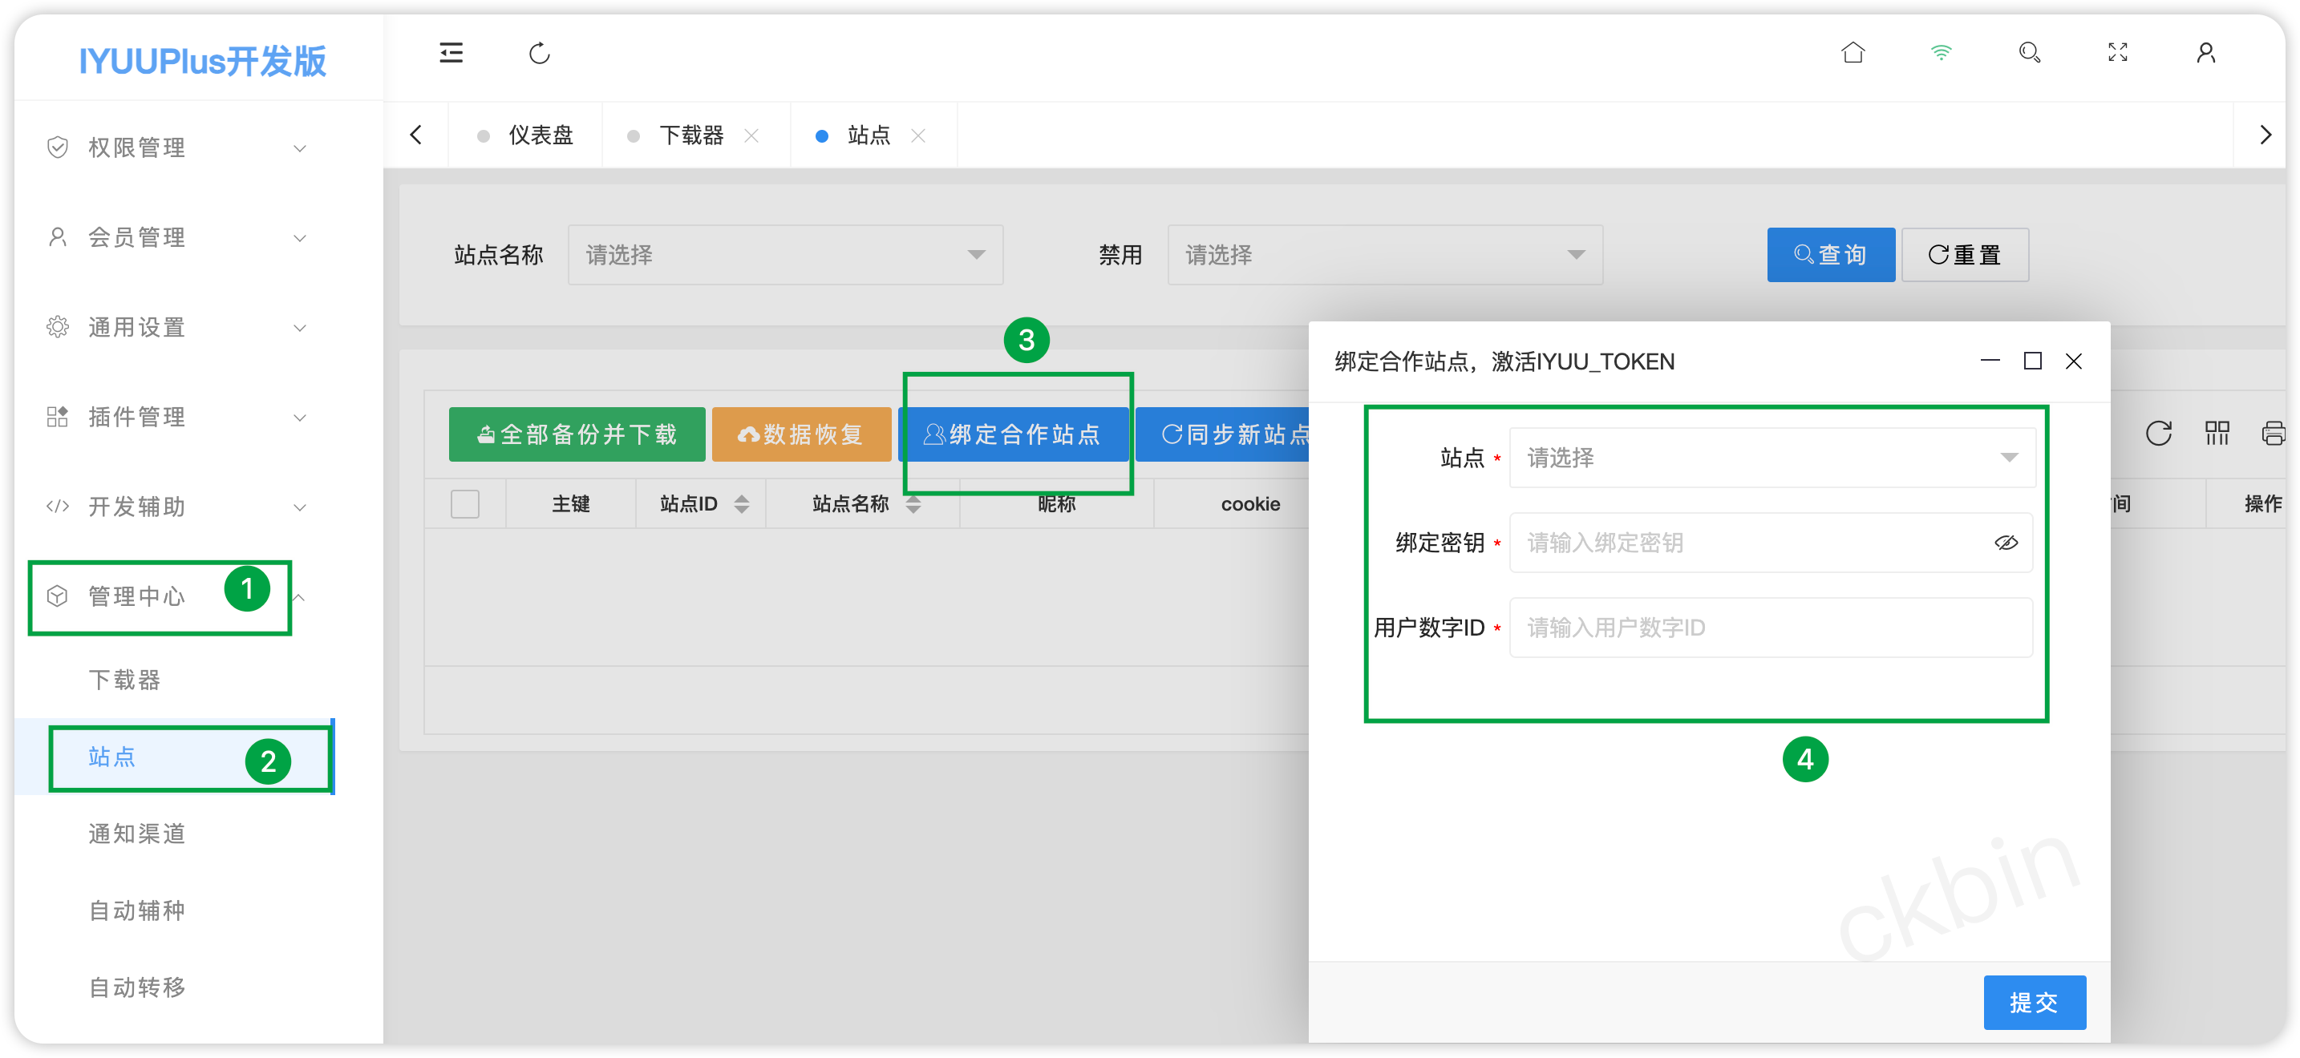Open 通知渠道 in sidebar menu
Screen dimensions: 2300x1058
[136, 834]
